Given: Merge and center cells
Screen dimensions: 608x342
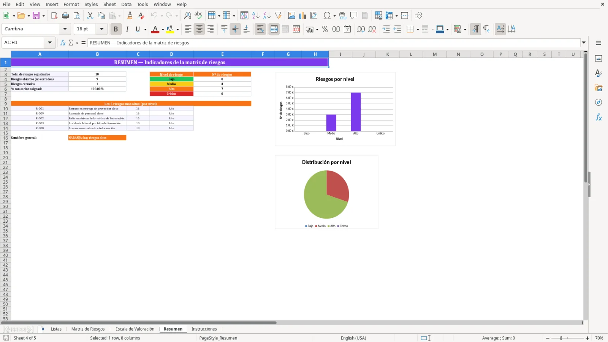Looking at the screenshot, I should pyautogui.click(x=274, y=29).
